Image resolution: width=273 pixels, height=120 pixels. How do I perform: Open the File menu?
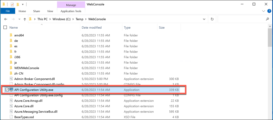8,11
